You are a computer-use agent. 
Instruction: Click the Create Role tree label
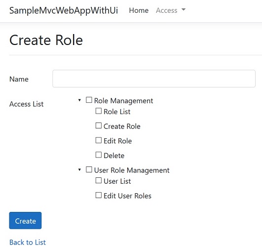tap(122, 126)
